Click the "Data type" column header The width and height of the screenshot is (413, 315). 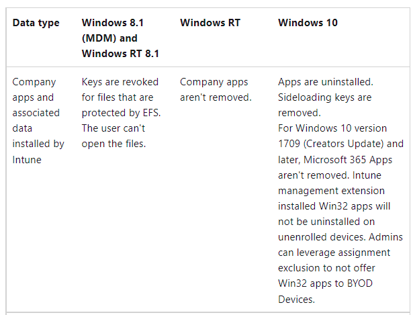click(36, 23)
